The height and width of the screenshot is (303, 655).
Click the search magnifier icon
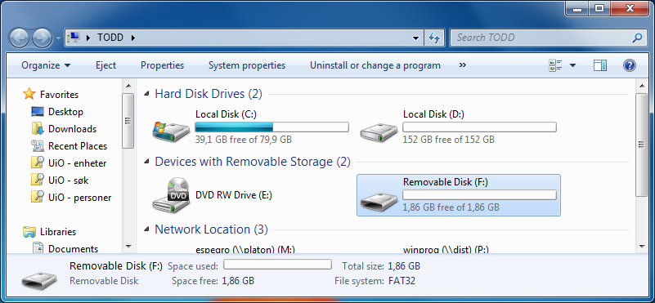(x=637, y=38)
